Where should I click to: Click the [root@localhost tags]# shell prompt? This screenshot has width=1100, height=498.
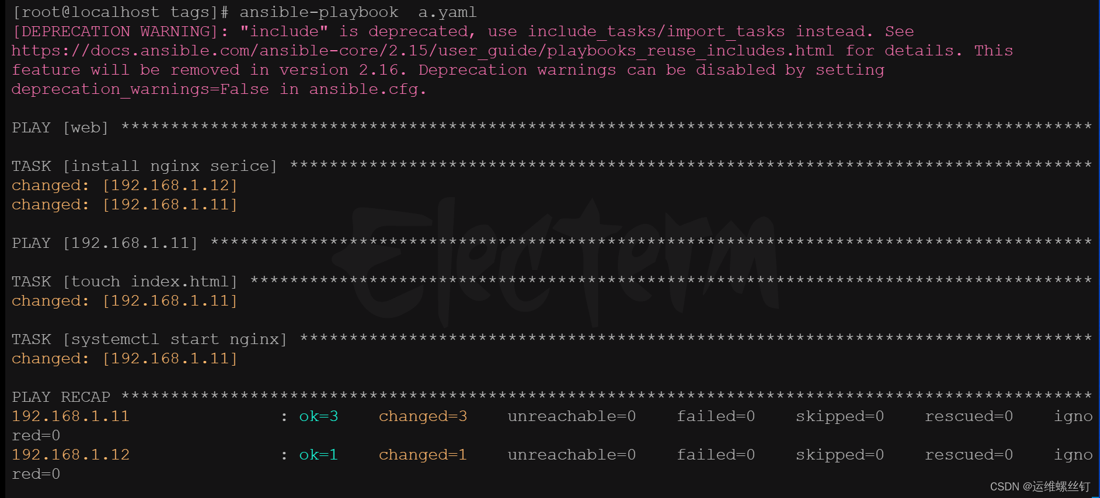point(120,12)
